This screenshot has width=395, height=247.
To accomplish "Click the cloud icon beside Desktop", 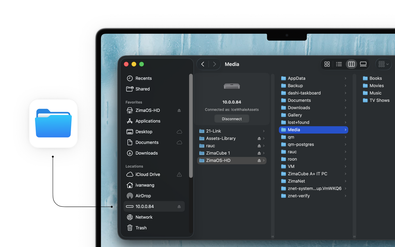I will pyautogui.click(x=179, y=132).
